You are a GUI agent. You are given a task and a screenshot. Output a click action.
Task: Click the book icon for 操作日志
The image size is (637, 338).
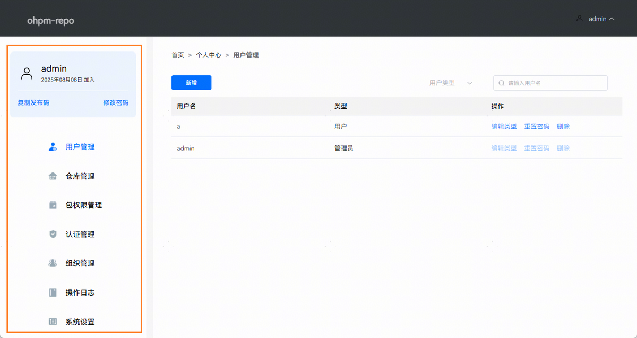click(53, 292)
